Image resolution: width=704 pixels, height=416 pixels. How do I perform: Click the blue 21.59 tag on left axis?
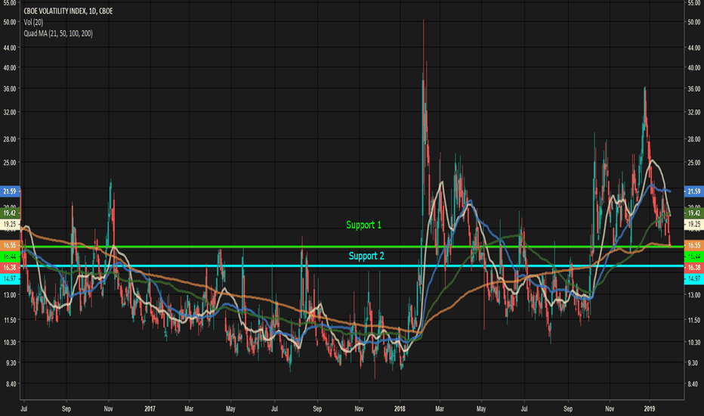tap(10, 191)
